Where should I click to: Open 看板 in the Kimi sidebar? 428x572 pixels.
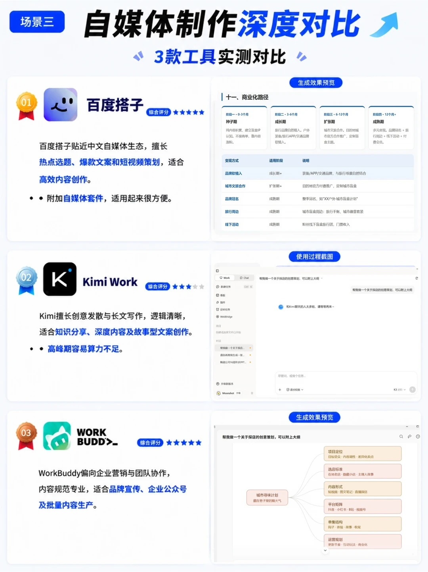point(221,295)
